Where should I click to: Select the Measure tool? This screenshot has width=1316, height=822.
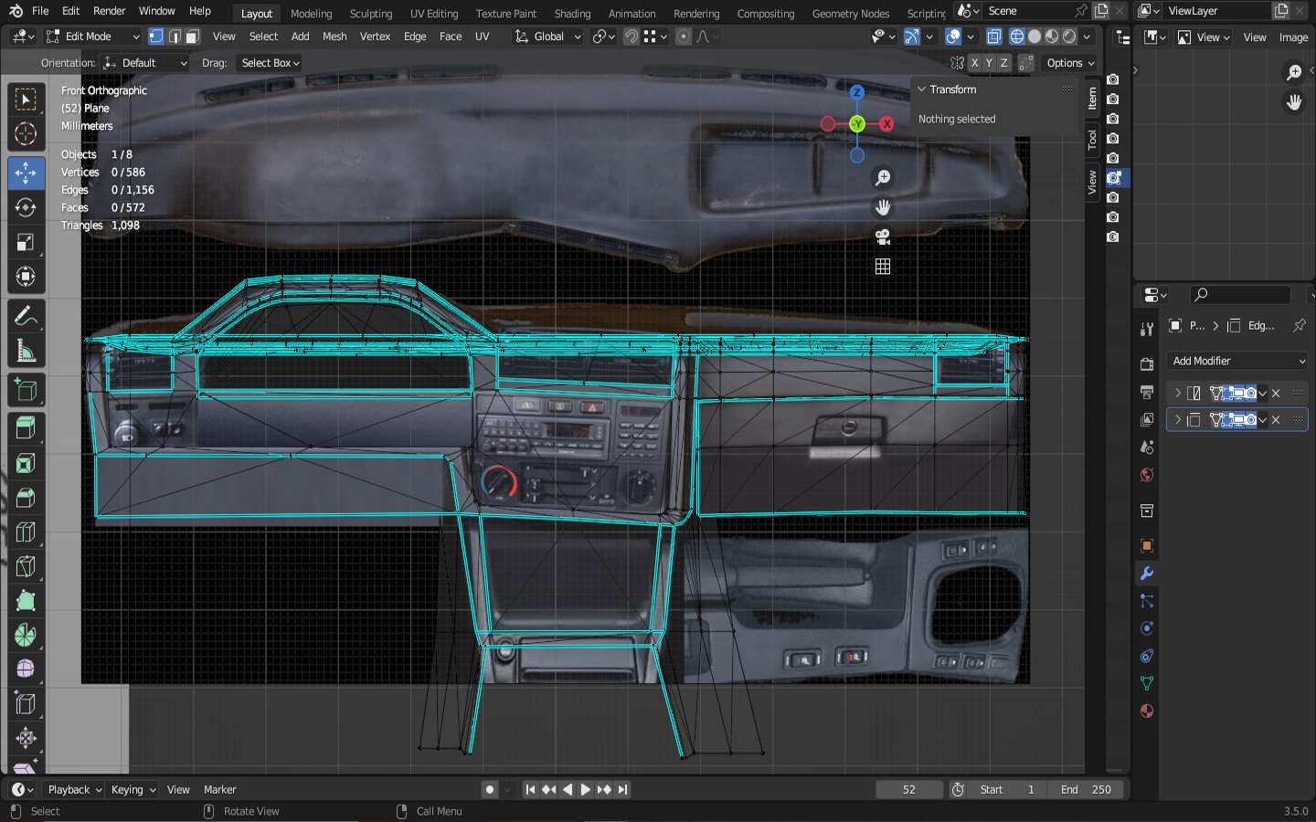tap(26, 352)
